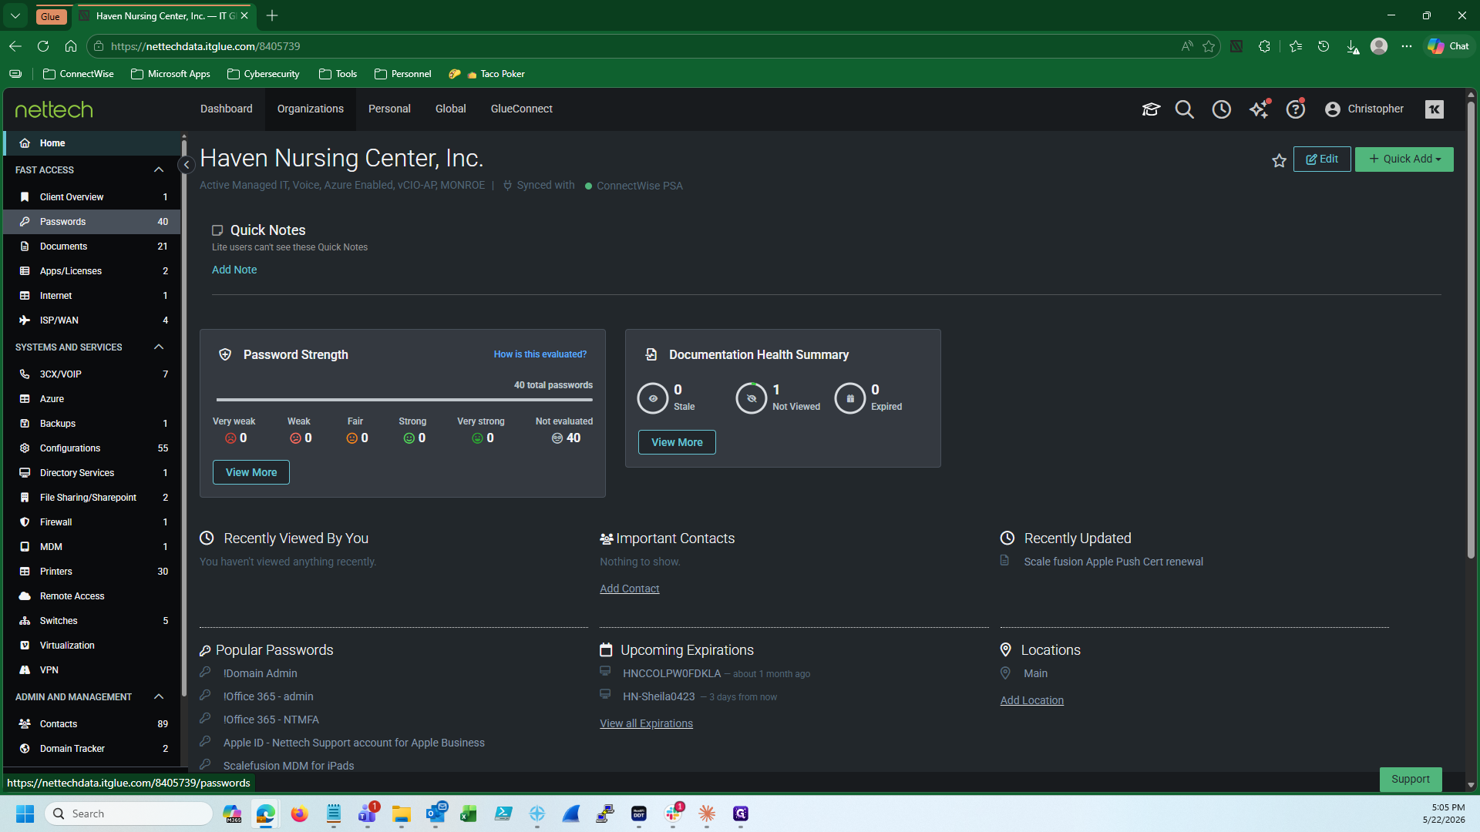The image size is (1480, 832).
Task: Open recent activity clock icon in header
Action: (x=1222, y=109)
